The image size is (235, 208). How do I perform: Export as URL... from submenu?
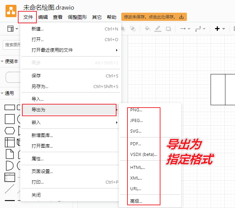pyautogui.click(x=150, y=189)
